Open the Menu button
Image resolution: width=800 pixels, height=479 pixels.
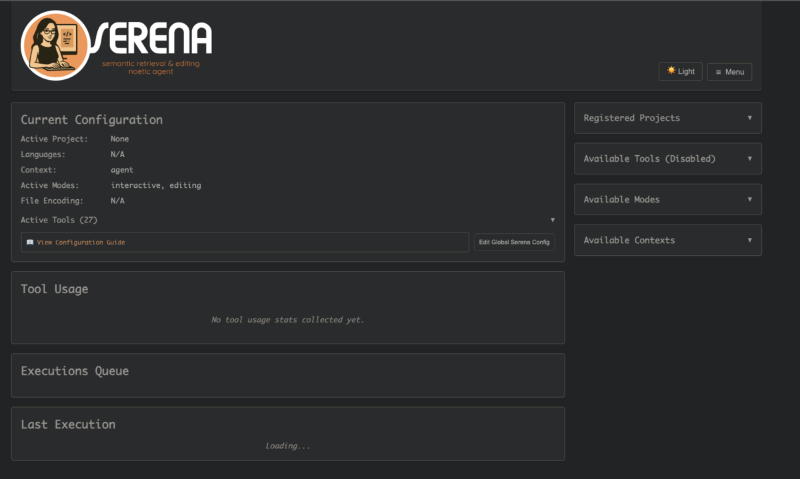pos(729,71)
